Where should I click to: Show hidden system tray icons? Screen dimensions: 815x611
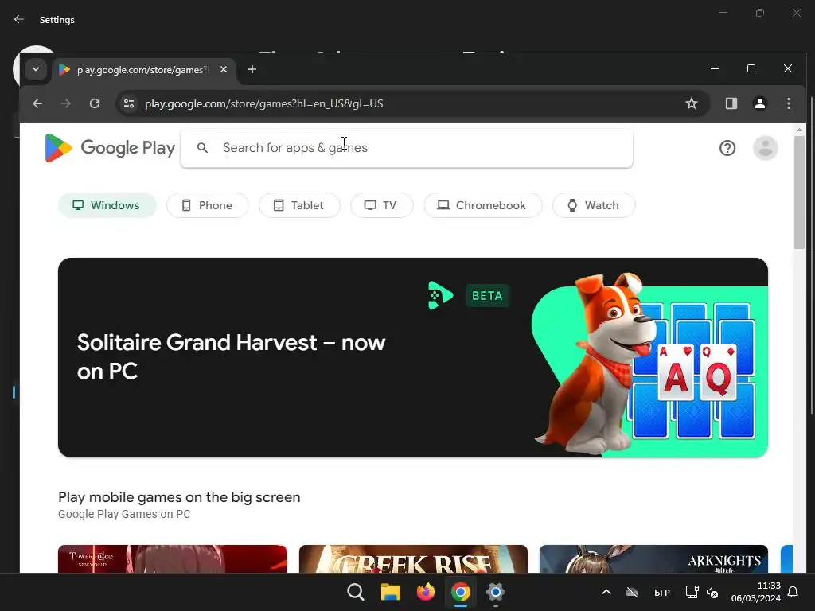point(606,592)
